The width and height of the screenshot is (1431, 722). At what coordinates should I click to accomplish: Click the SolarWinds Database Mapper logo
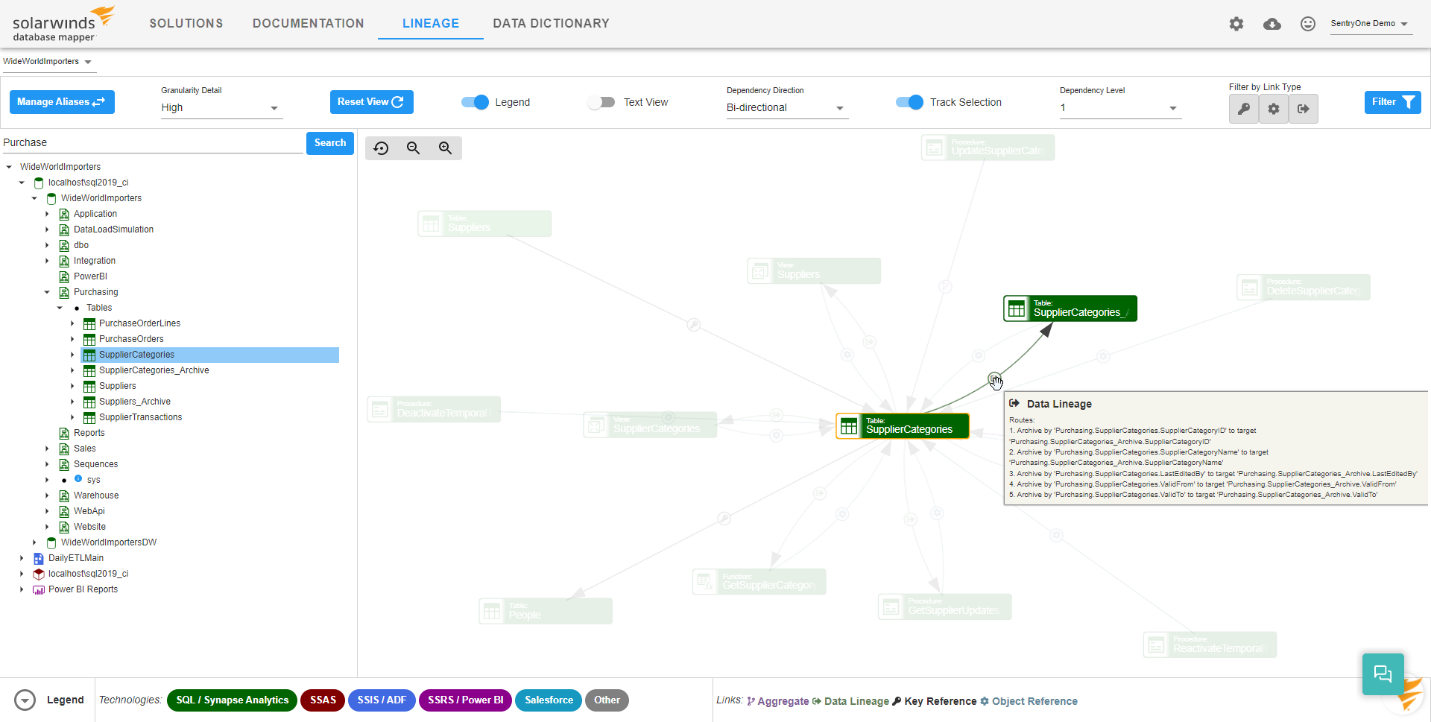[63, 25]
